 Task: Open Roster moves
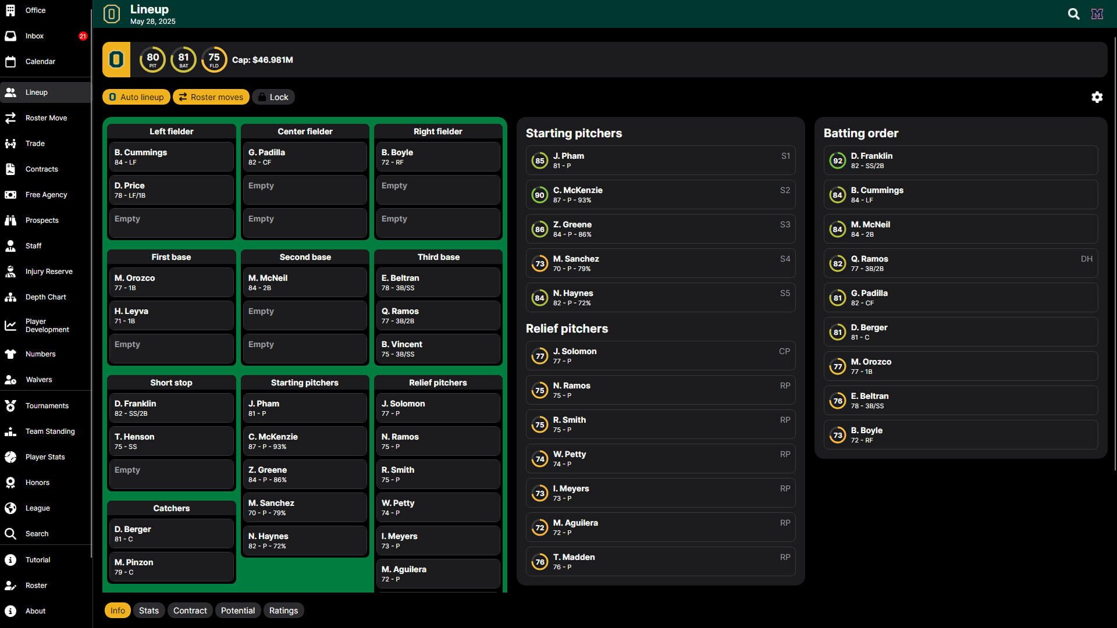point(211,97)
